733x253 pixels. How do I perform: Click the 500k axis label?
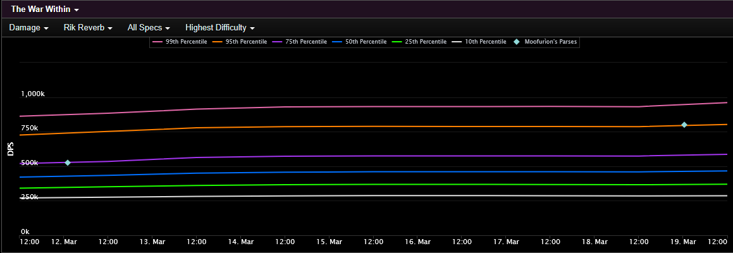29,163
